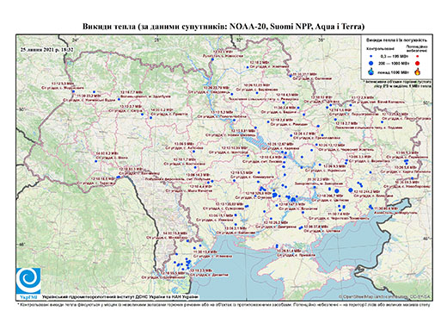
Task: Click the 547.5 MW large marker cluster
Action: 293,199
